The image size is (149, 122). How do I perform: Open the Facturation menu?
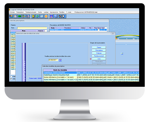click(x=20, y=12)
